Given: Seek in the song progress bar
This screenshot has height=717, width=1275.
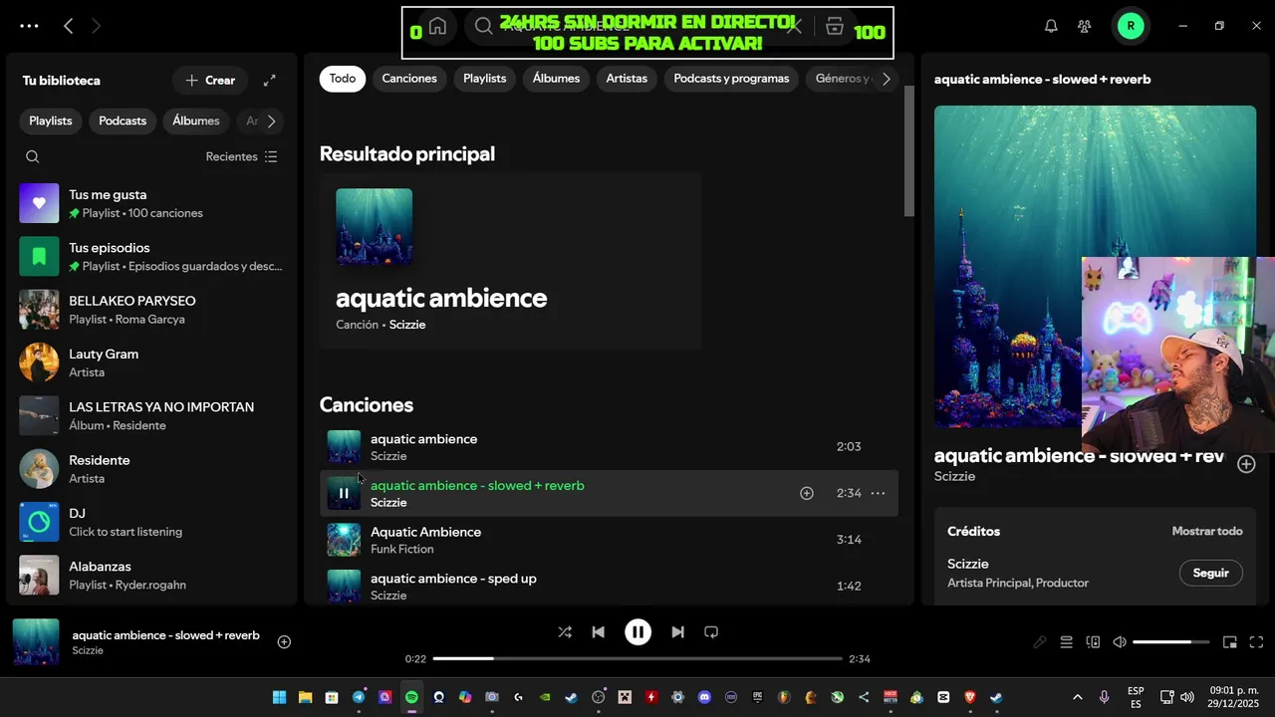Looking at the screenshot, I should [637, 658].
